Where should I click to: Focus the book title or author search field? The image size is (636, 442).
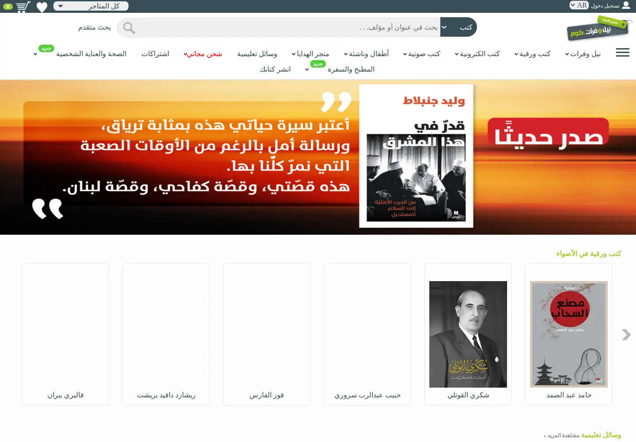(x=291, y=27)
